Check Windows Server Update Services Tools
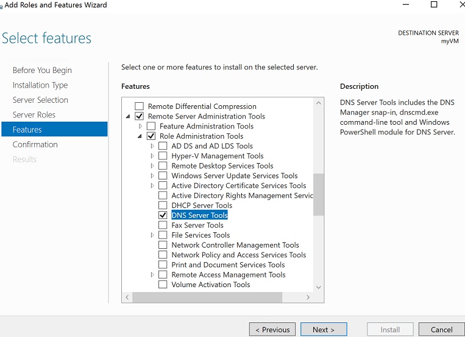465x337 pixels. coord(163,176)
